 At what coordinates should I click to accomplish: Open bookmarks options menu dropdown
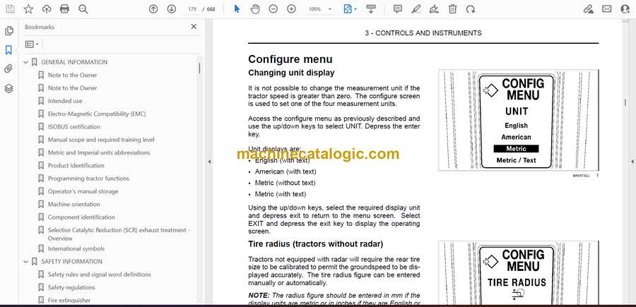[32, 44]
